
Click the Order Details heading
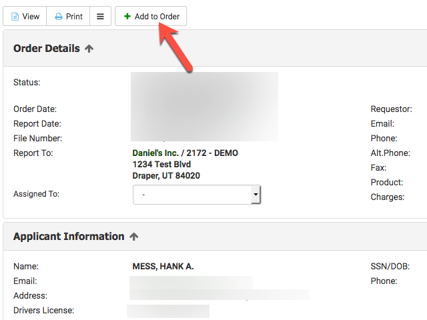pos(46,49)
